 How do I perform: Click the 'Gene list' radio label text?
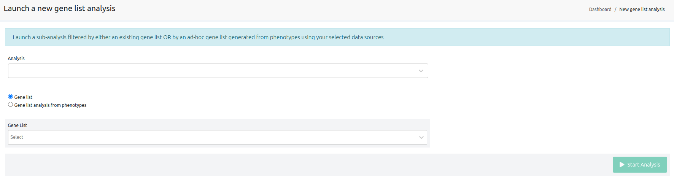coord(23,97)
